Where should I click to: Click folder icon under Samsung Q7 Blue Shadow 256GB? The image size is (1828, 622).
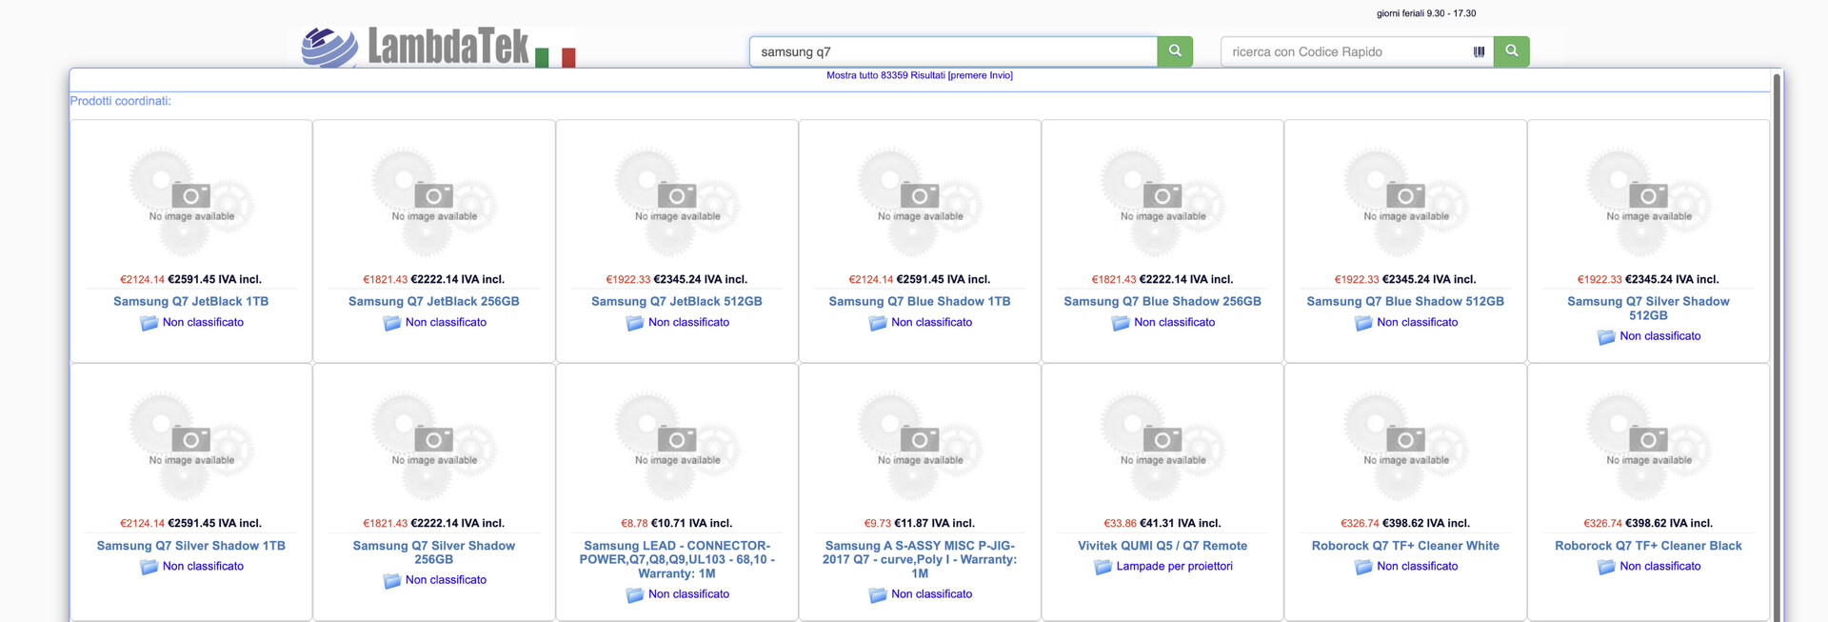pos(1121,323)
